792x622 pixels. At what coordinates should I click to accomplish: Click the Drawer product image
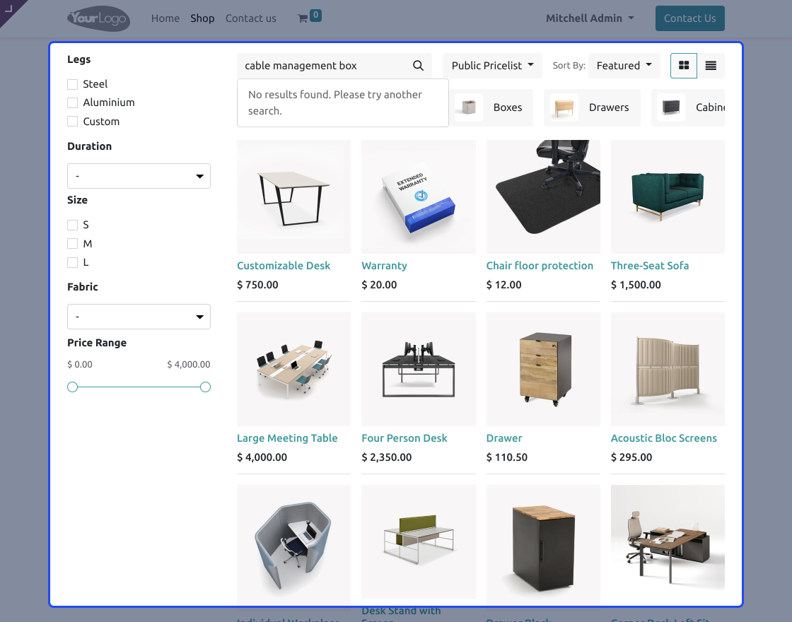tap(544, 370)
